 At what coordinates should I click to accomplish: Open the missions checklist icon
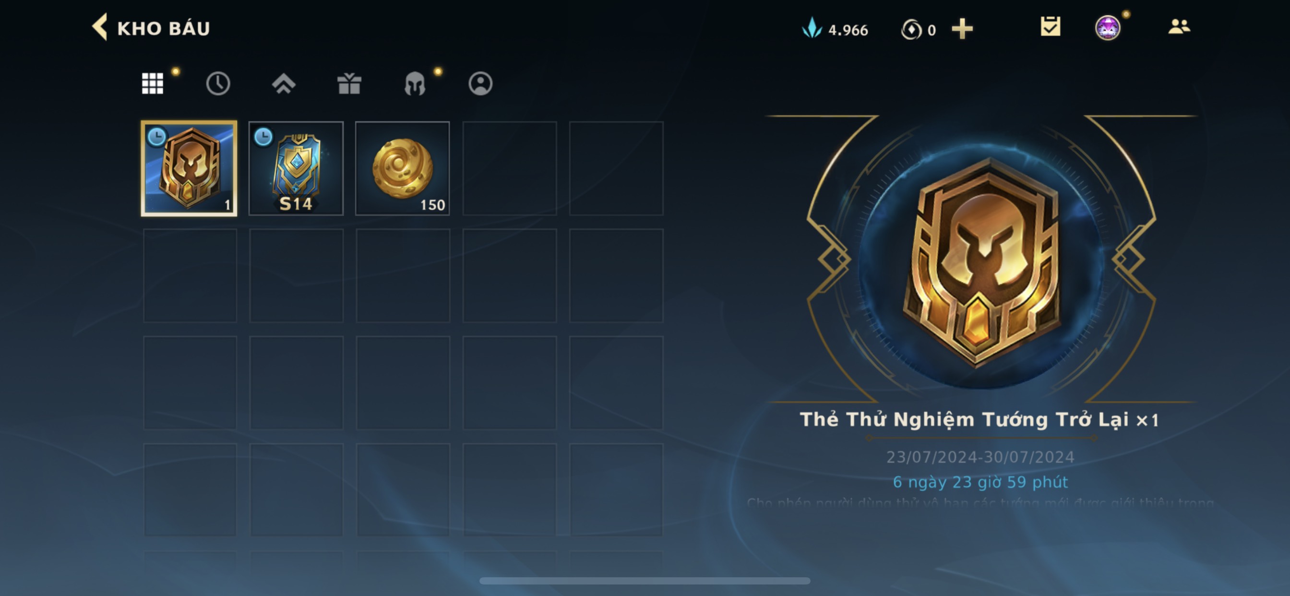coord(1050,26)
